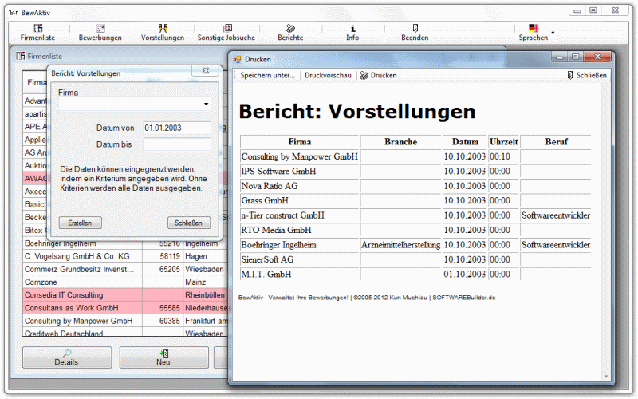Open the Sonstige Jobsuche toolbar icon
Image resolution: width=638 pixels, height=399 pixels.
(x=227, y=28)
